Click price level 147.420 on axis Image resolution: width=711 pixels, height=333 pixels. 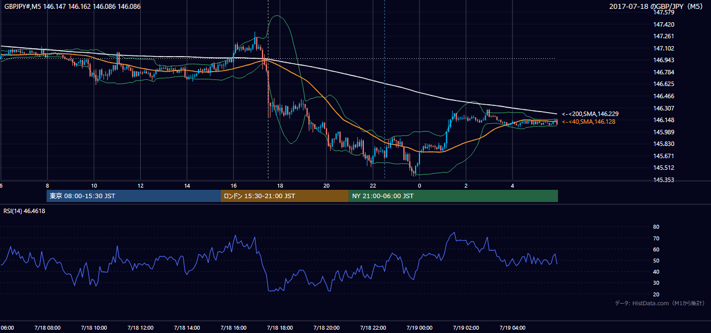(665, 24)
